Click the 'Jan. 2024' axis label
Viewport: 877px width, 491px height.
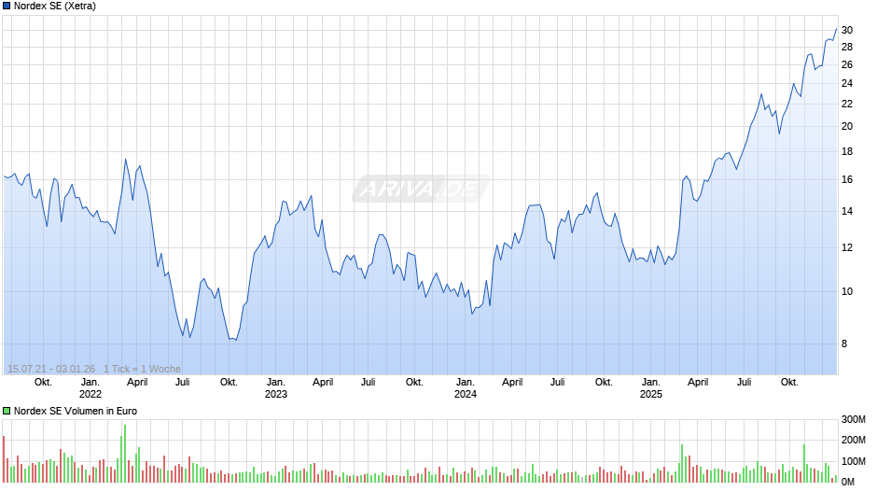(x=465, y=388)
